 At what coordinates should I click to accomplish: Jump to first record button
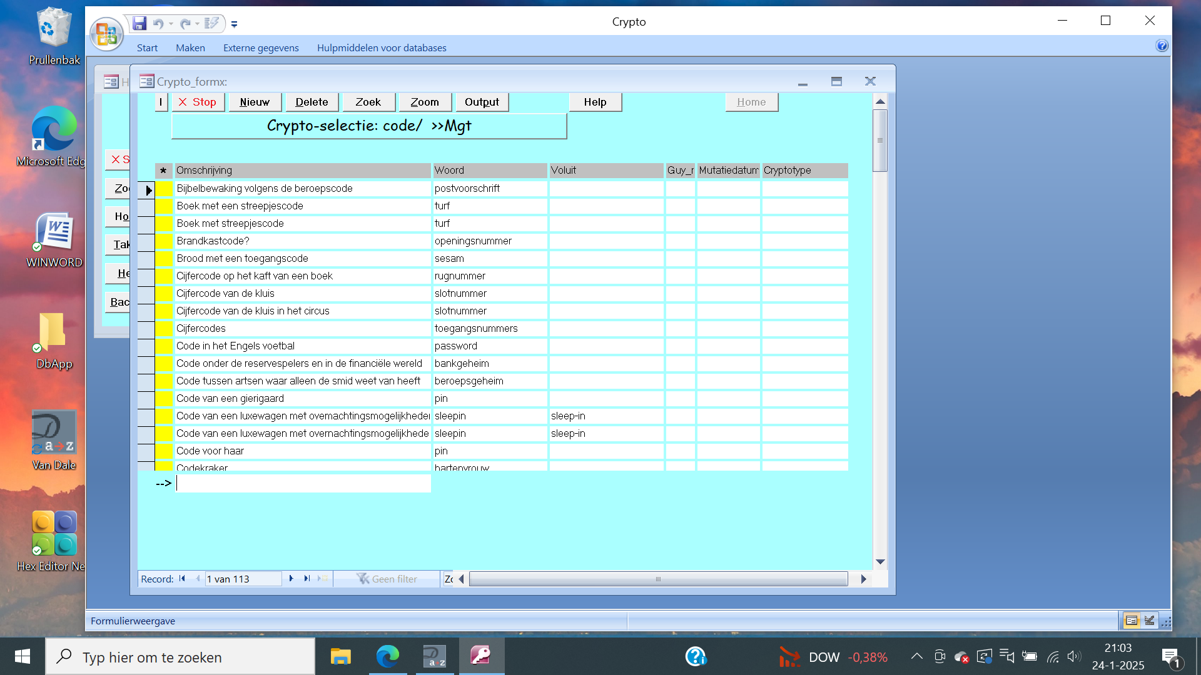coord(182,579)
